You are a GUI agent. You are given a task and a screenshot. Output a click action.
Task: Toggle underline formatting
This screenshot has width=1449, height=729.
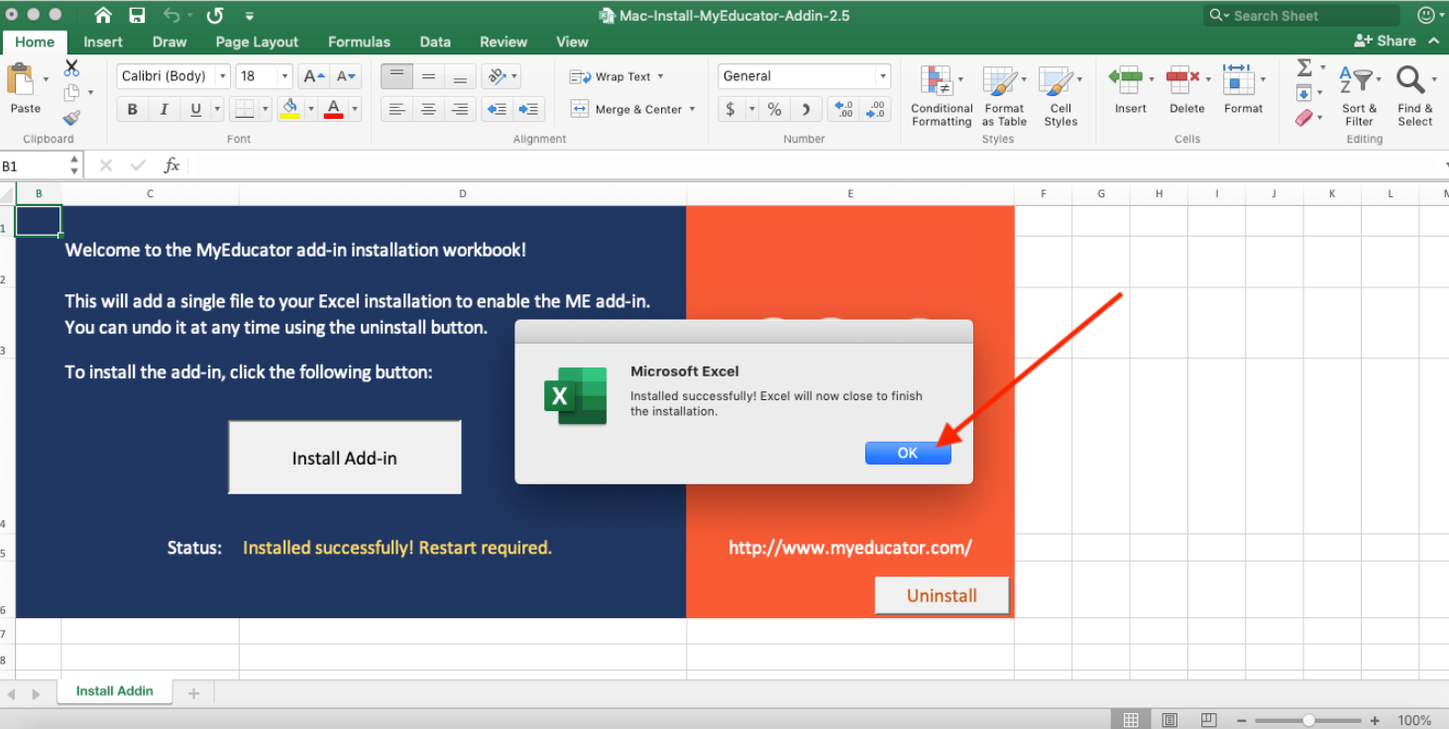coord(194,109)
